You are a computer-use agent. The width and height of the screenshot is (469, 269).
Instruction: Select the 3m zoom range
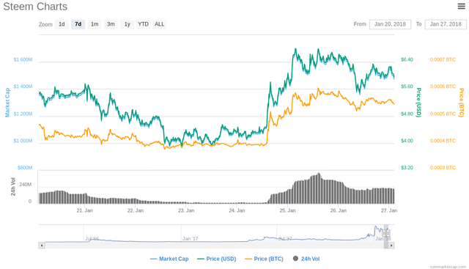(x=111, y=24)
